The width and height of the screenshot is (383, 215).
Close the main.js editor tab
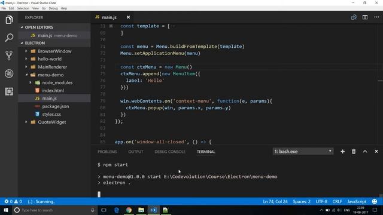pos(128,17)
